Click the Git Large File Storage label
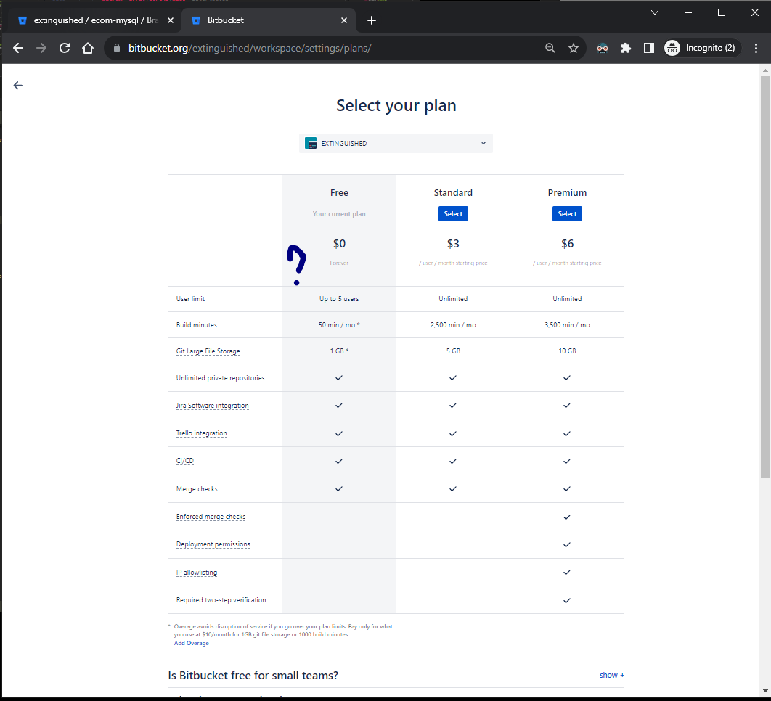Screen dimensions: 771x701 point(208,351)
